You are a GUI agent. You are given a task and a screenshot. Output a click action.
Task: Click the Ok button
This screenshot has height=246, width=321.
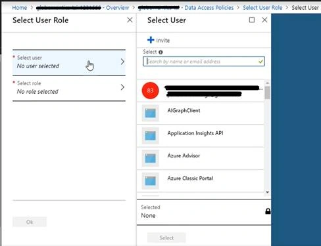[30, 222]
